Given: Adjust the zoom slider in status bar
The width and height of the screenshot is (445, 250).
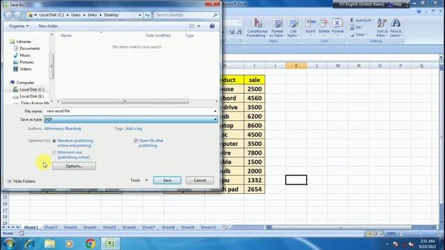Looking at the screenshot, I should tap(420, 233).
